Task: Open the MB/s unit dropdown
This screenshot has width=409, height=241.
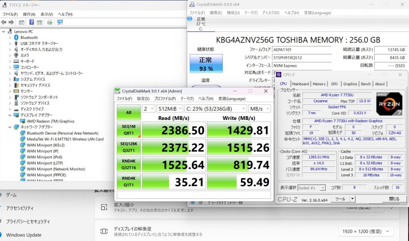Action: 259,109
